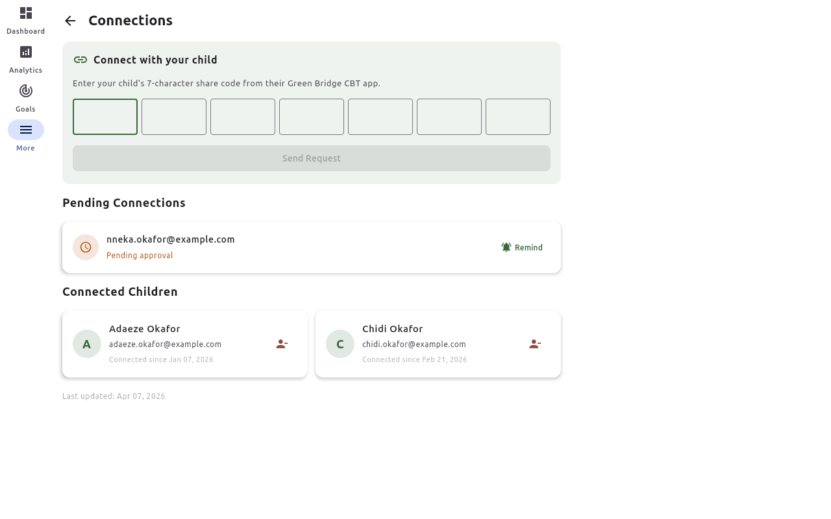
Task: Click the second share code box
Action: pyautogui.click(x=174, y=117)
